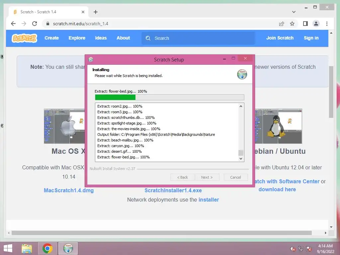Click the installer globe icon in header

pos(242,74)
